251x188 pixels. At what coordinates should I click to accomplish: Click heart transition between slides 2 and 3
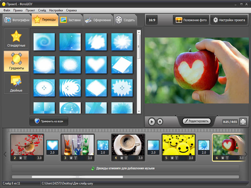coord(52,145)
